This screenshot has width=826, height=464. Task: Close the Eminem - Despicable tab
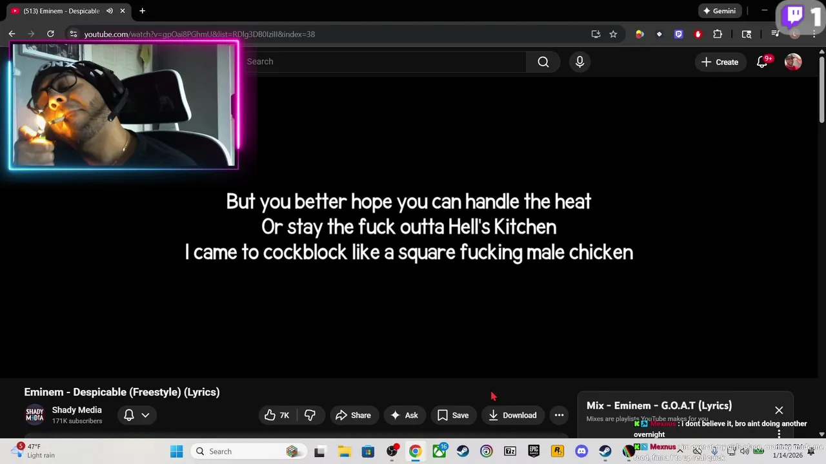(123, 11)
